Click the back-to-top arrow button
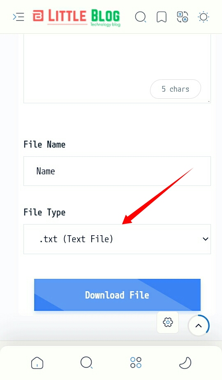 tap(199, 325)
